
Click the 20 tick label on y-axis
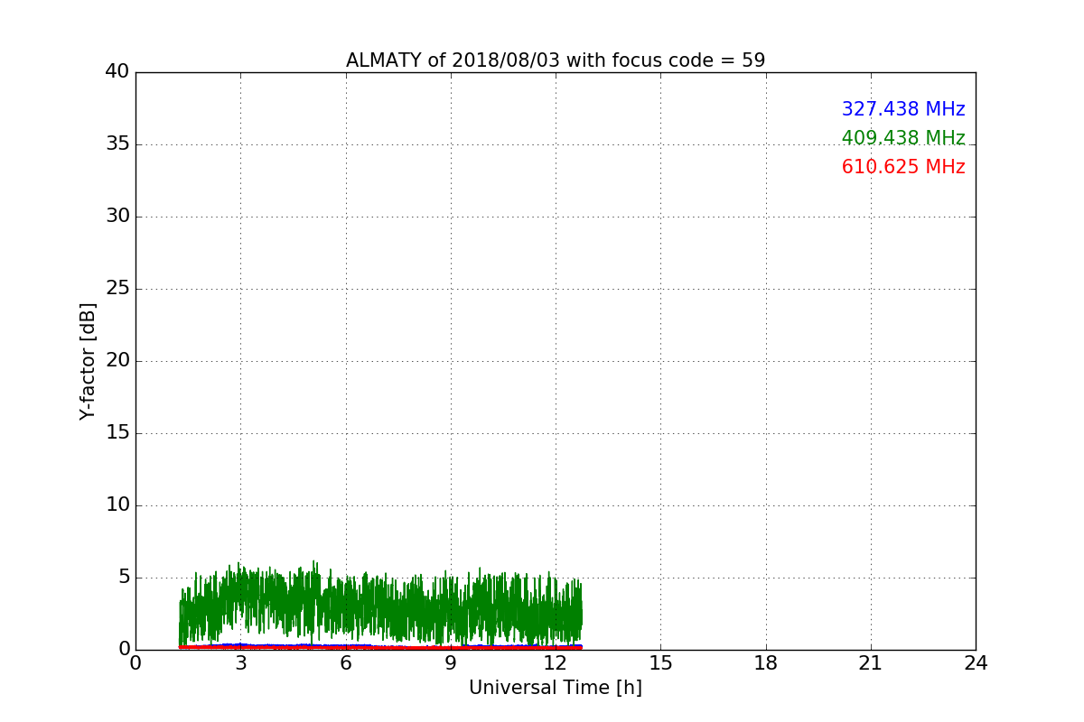coord(117,361)
